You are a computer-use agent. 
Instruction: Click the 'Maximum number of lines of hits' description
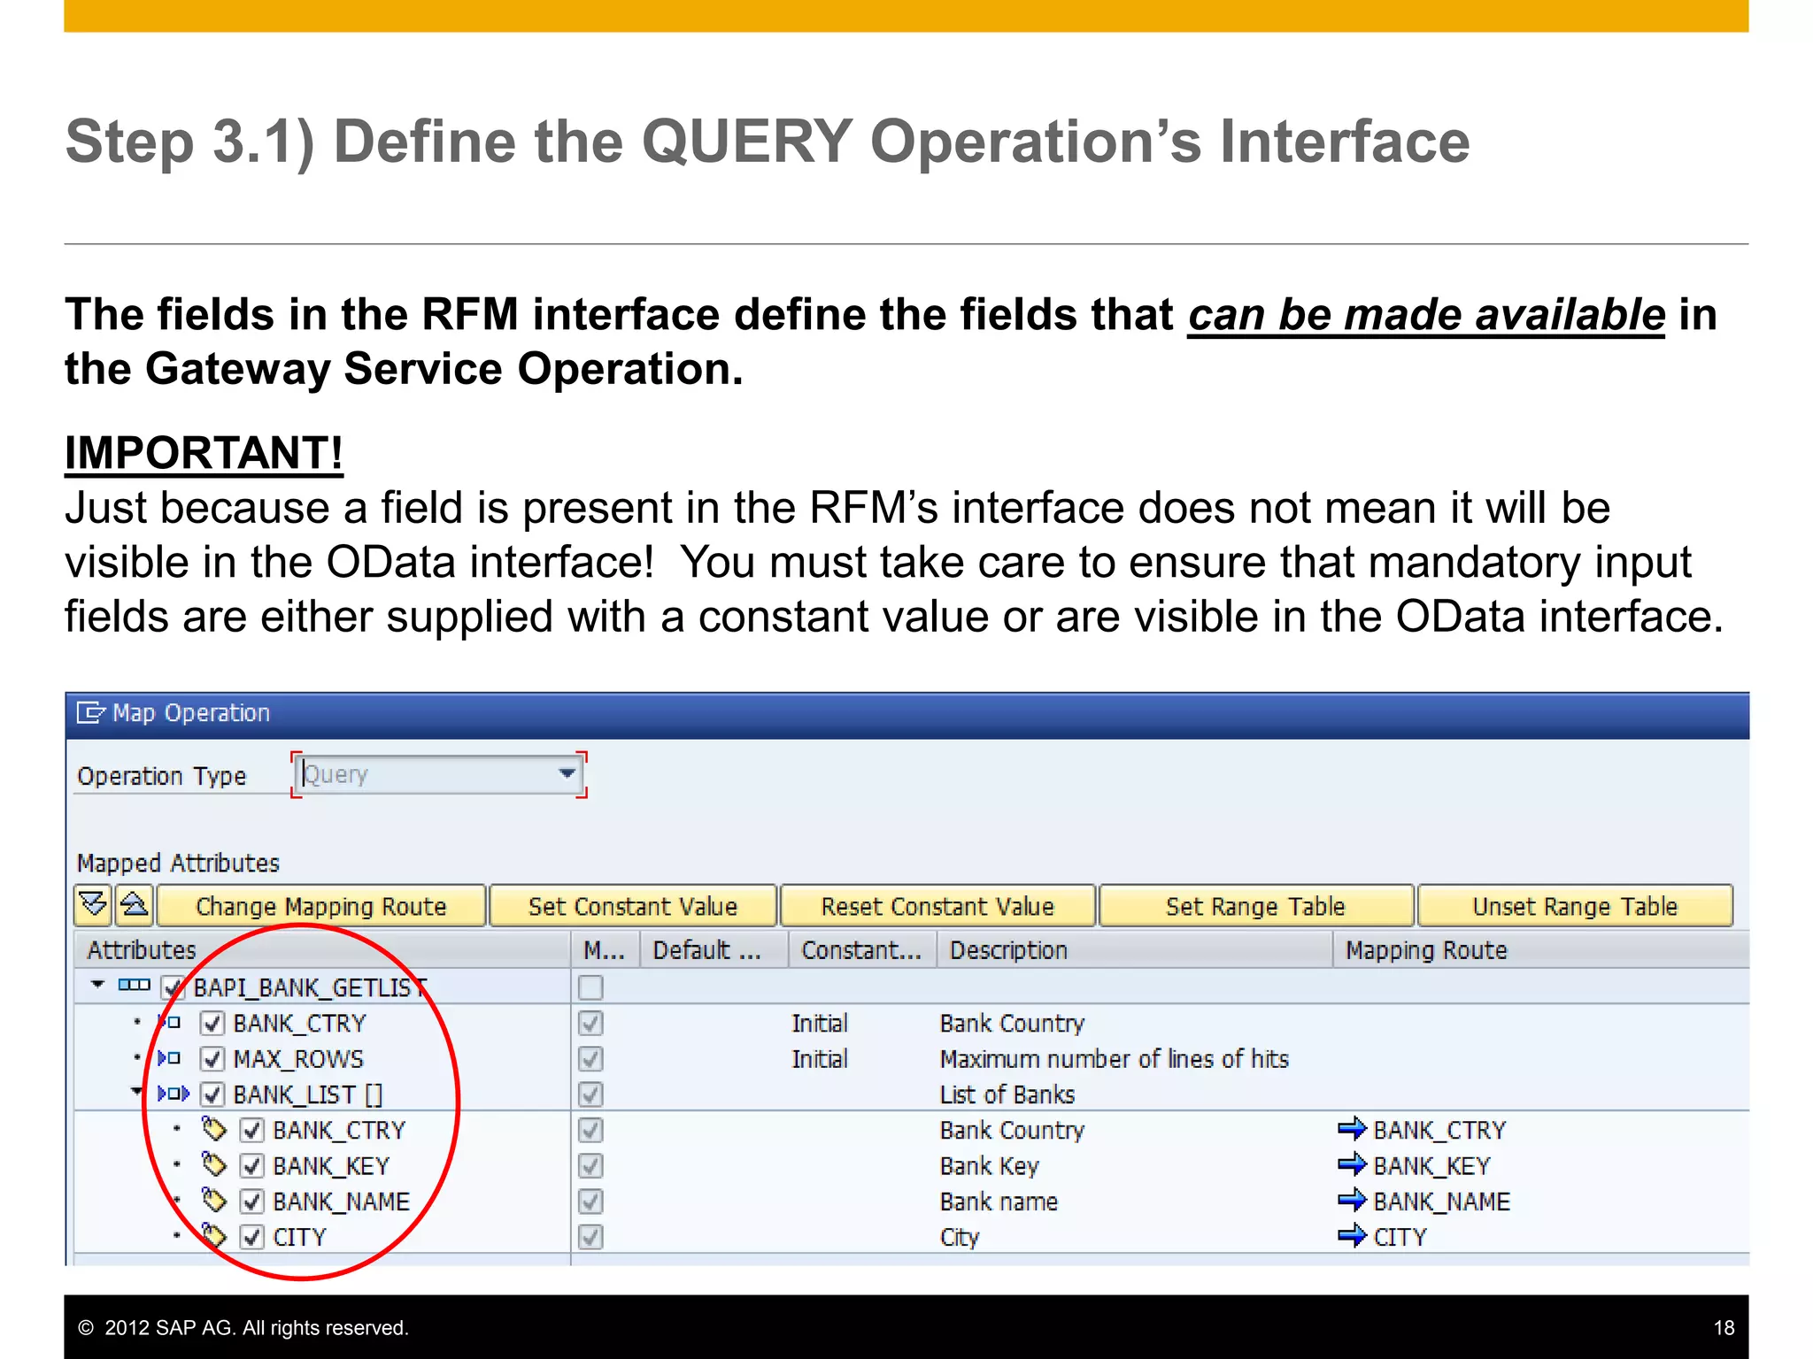click(x=1115, y=1059)
